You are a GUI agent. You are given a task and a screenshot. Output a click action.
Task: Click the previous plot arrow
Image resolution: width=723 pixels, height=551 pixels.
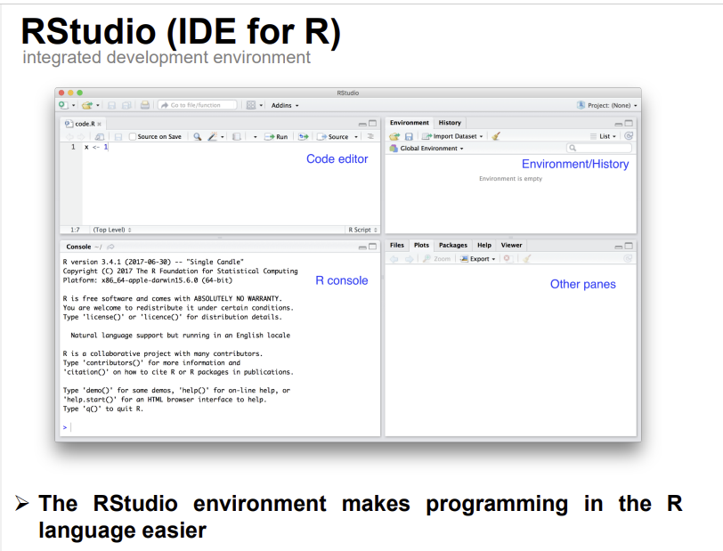click(394, 259)
